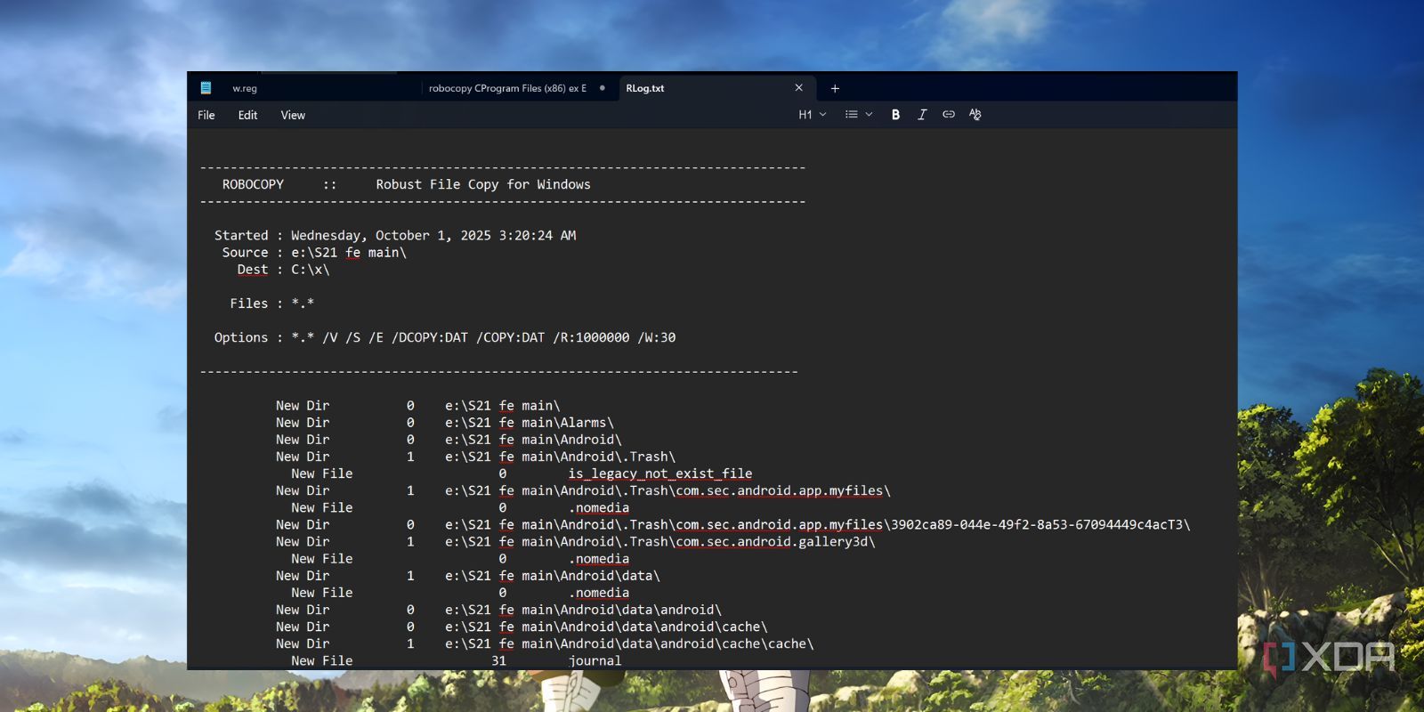The width and height of the screenshot is (1424, 712).
Task: Switch to the robocopy CProgram Files tab
Action: click(x=507, y=89)
